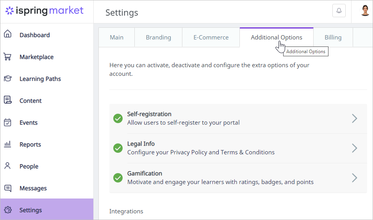Switch to the E-Commerce tab
This screenshot has width=373, height=220.
211,38
